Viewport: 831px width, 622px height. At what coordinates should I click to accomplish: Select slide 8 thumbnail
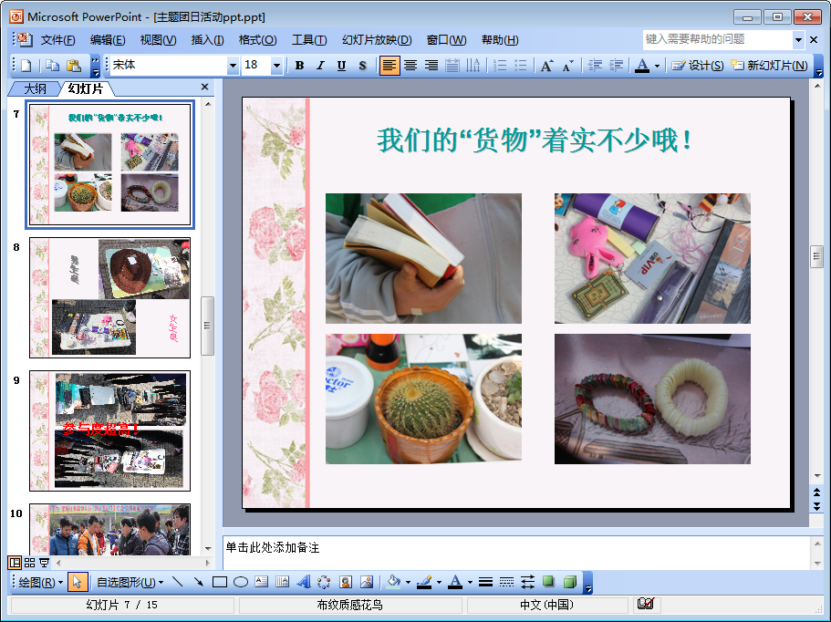pos(109,297)
